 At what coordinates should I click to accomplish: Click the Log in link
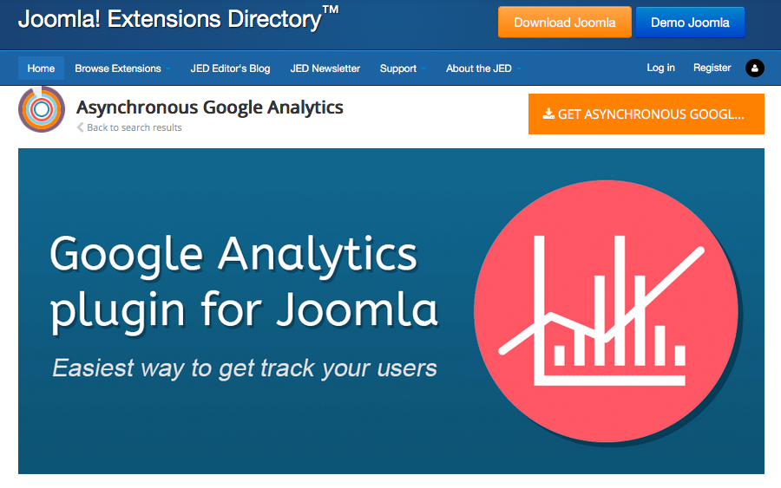(660, 68)
